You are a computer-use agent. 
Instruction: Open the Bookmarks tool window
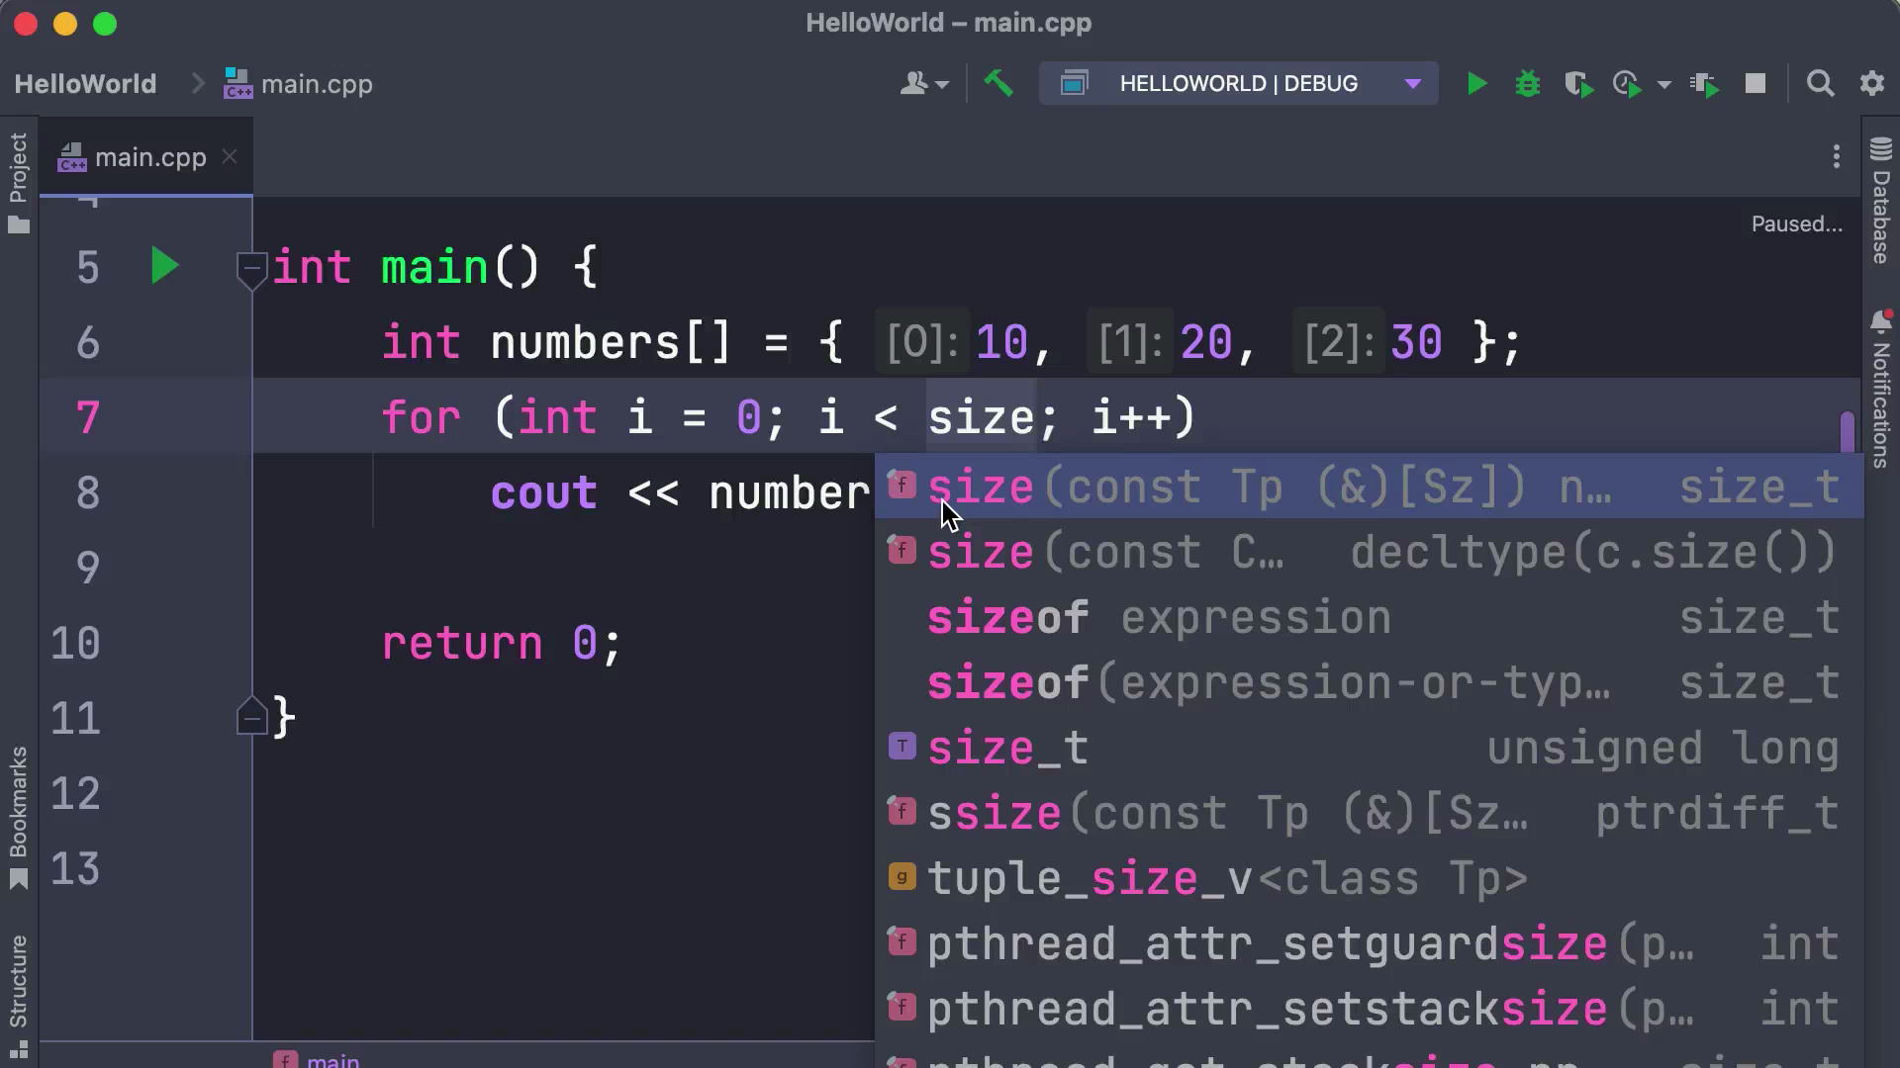point(19,819)
